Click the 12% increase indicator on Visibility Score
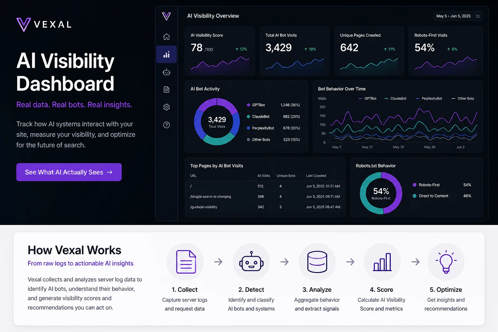The height and width of the screenshot is (332, 498). (241, 49)
